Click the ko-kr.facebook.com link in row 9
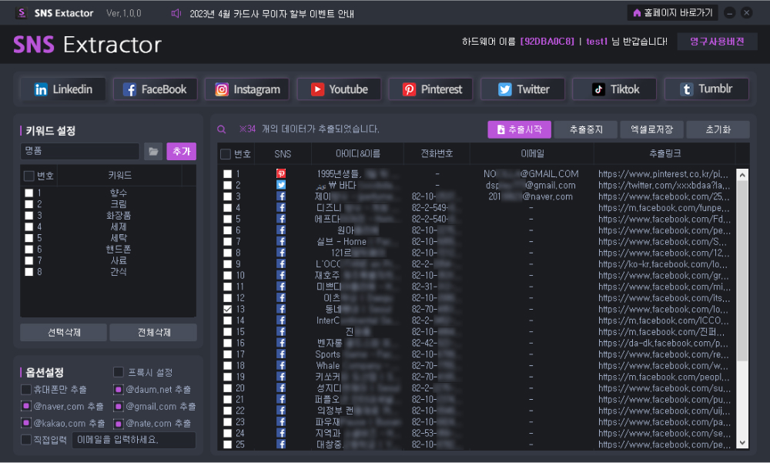This screenshot has height=463, width=770. click(x=664, y=264)
